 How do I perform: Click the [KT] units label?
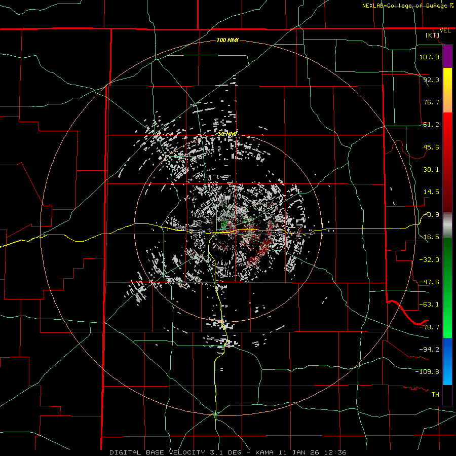tap(433, 35)
